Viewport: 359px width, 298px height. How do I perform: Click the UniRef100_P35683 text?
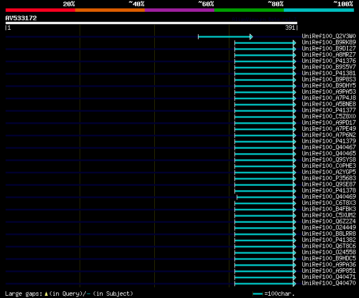pyautogui.click(x=329, y=178)
